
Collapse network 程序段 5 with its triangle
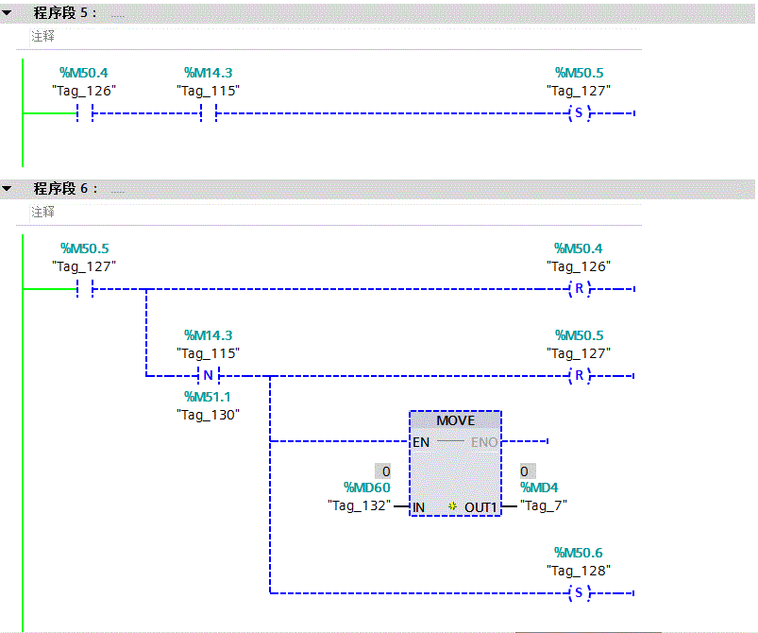pos(7,13)
